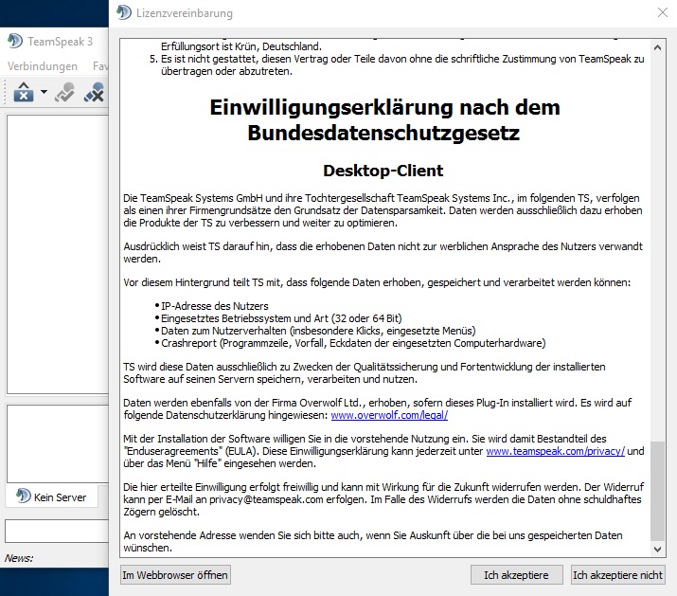Click the scrollbar down arrow in license text

click(x=658, y=550)
